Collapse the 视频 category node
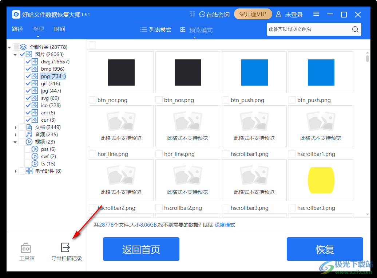This screenshot has width=377, height=278. point(15,142)
